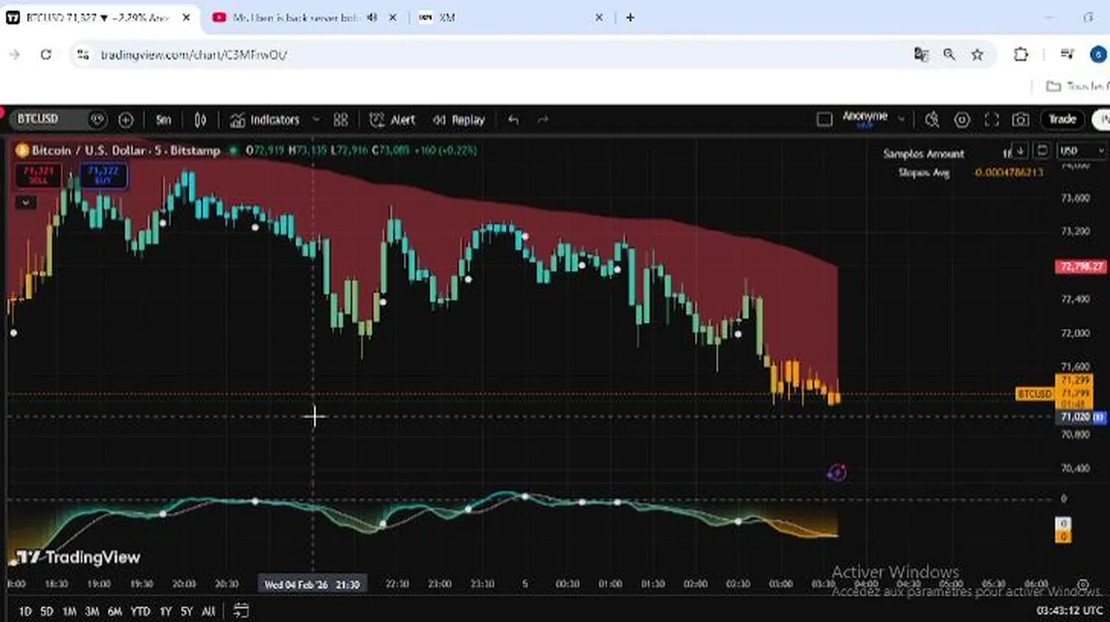Click the pane icon left of USD
Screen dimensions: 1110x622
[1042, 150]
